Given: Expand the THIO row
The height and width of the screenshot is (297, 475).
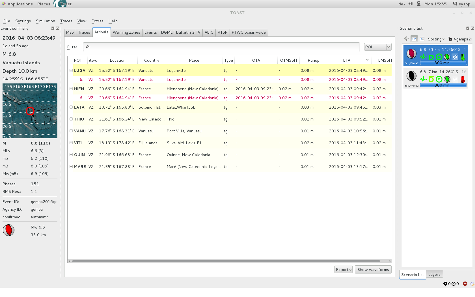Looking at the screenshot, I should pyautogui.click(x=71, y=119).
